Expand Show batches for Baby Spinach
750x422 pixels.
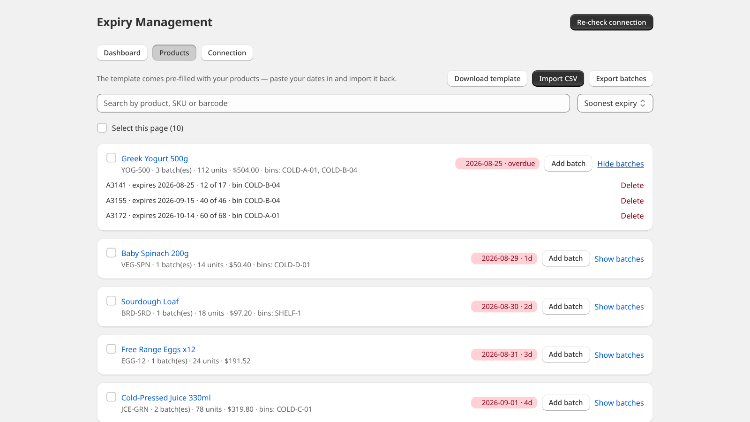619,259
